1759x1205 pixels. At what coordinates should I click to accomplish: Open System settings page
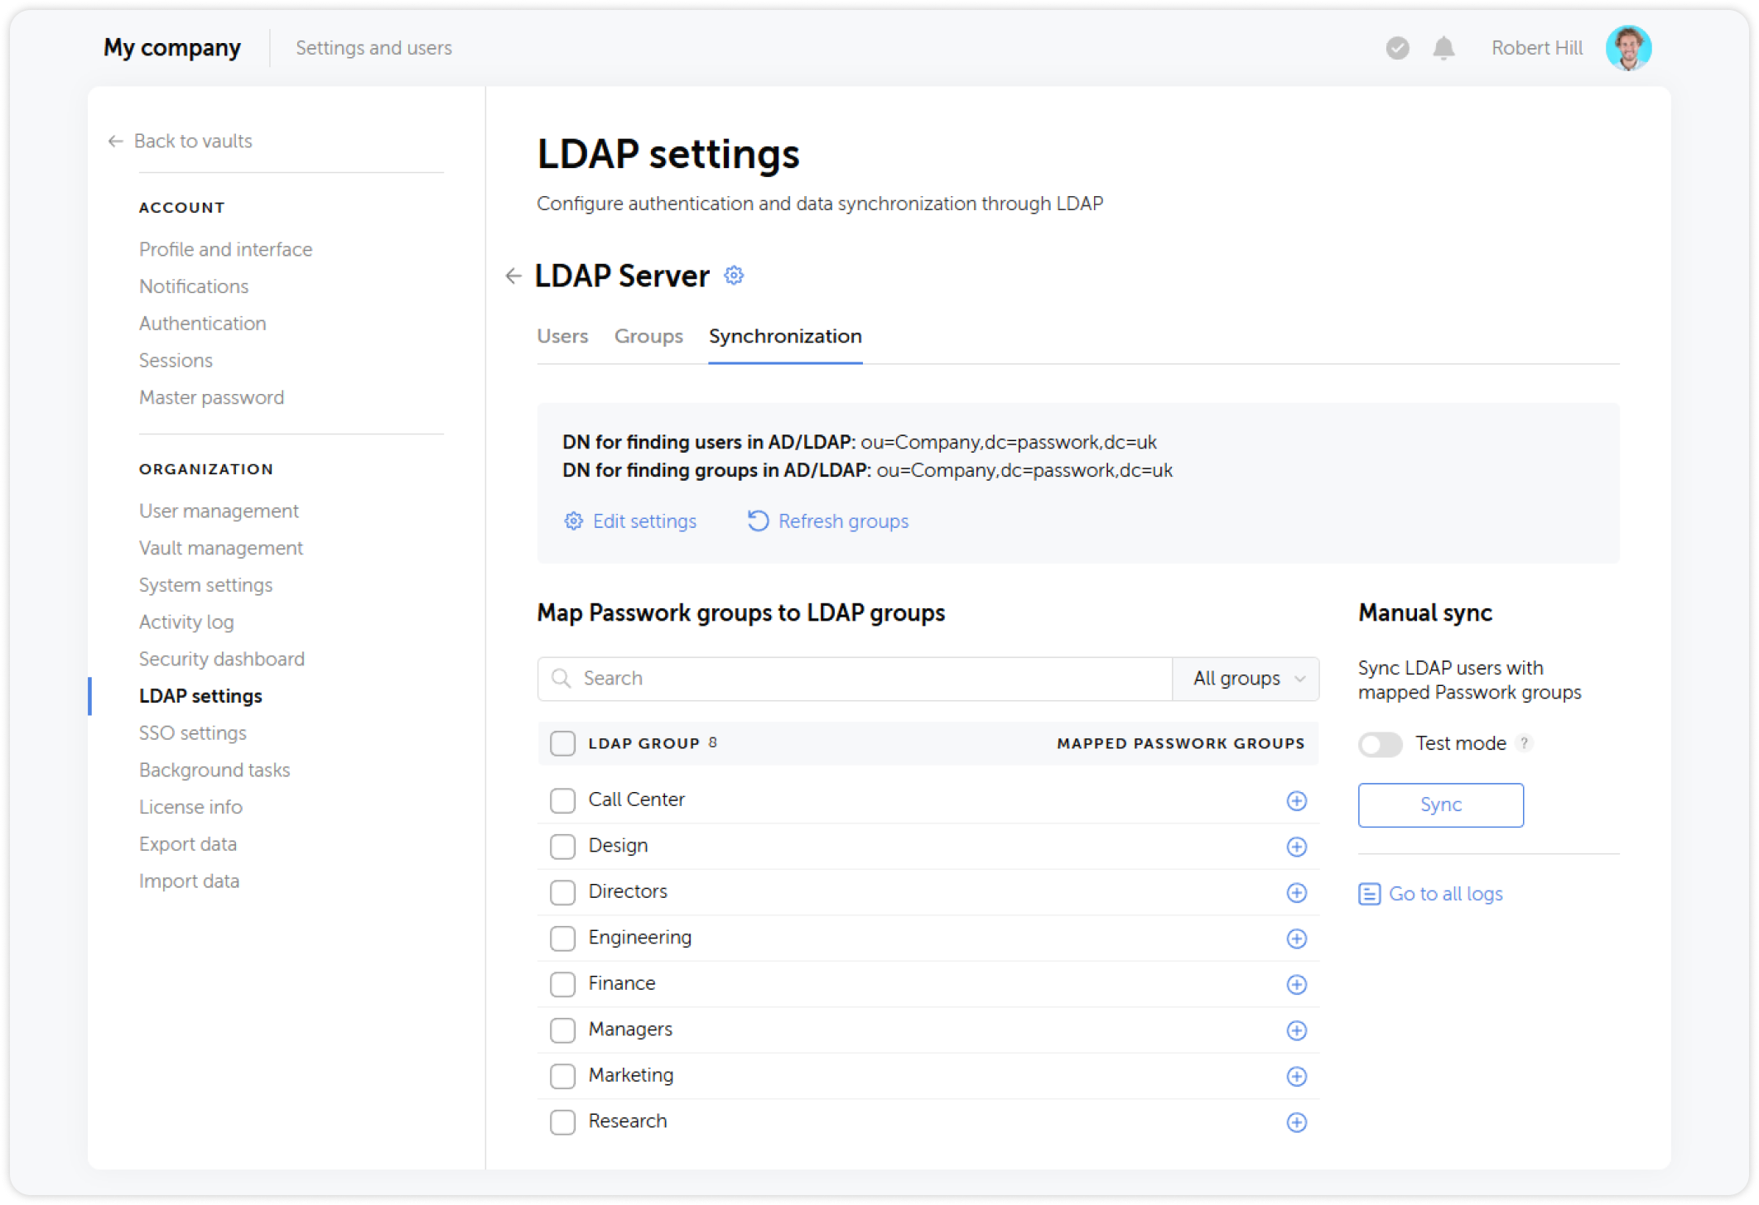click(205, 585)
